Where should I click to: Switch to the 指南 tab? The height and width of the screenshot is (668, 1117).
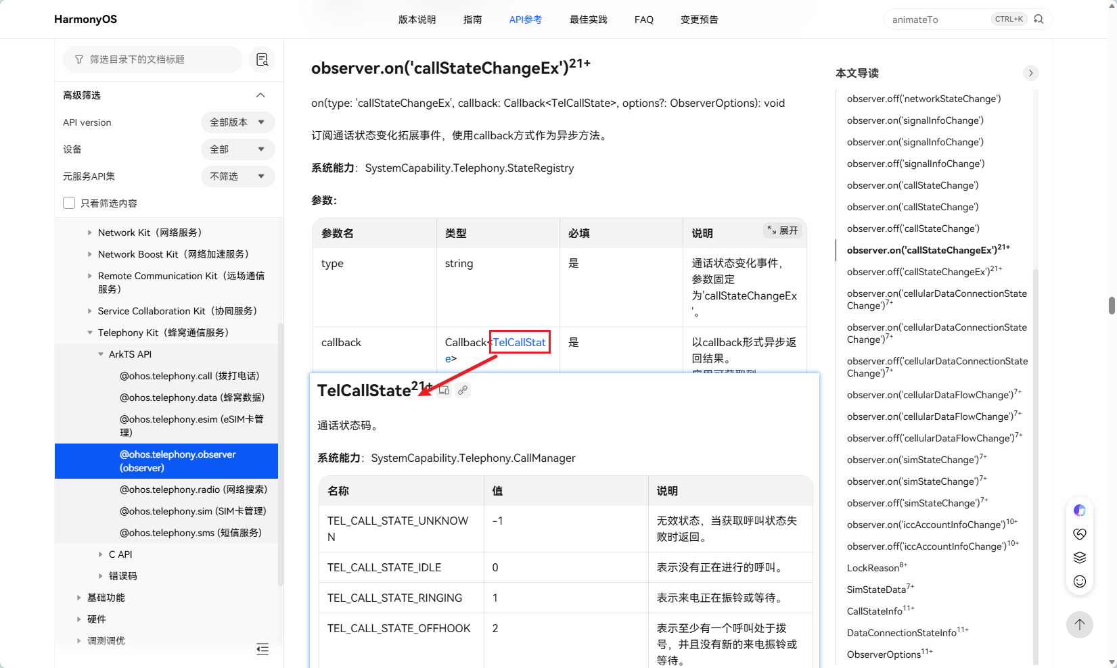coord(472,20)
